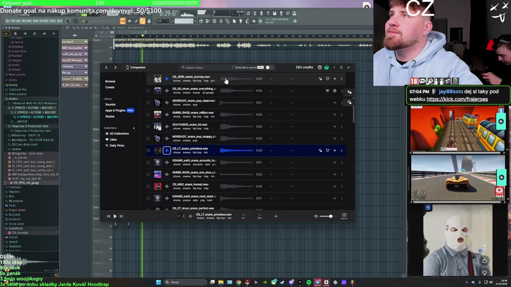Focus the Search Splice field
The width and height of the screenshot is (511, 287).
pyautogui.click(x=206, y=67)
